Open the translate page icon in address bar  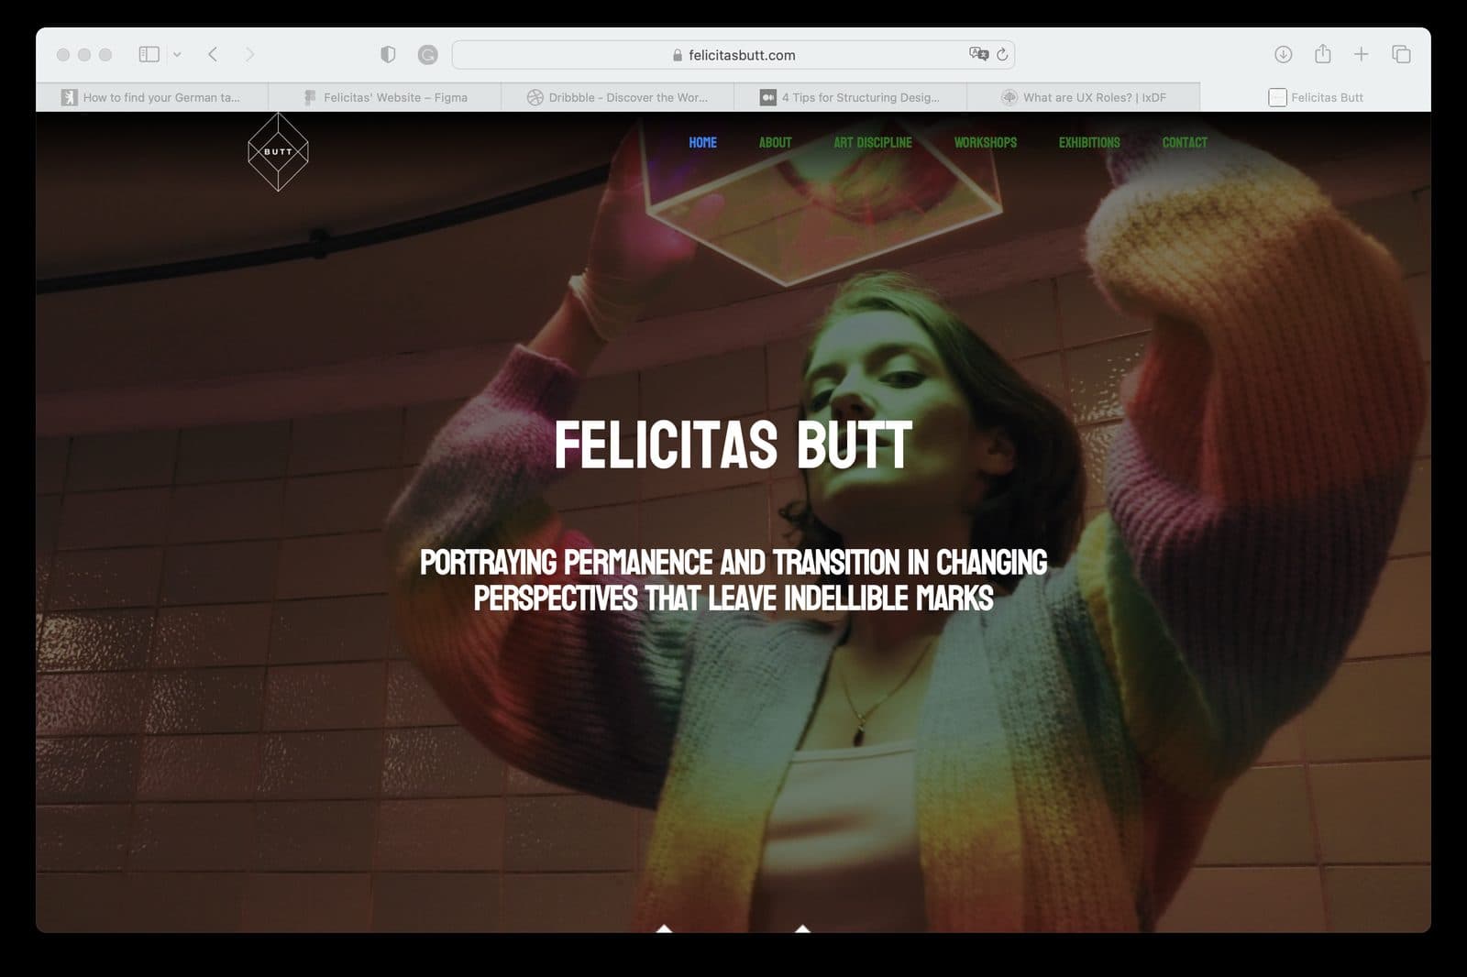978,54
